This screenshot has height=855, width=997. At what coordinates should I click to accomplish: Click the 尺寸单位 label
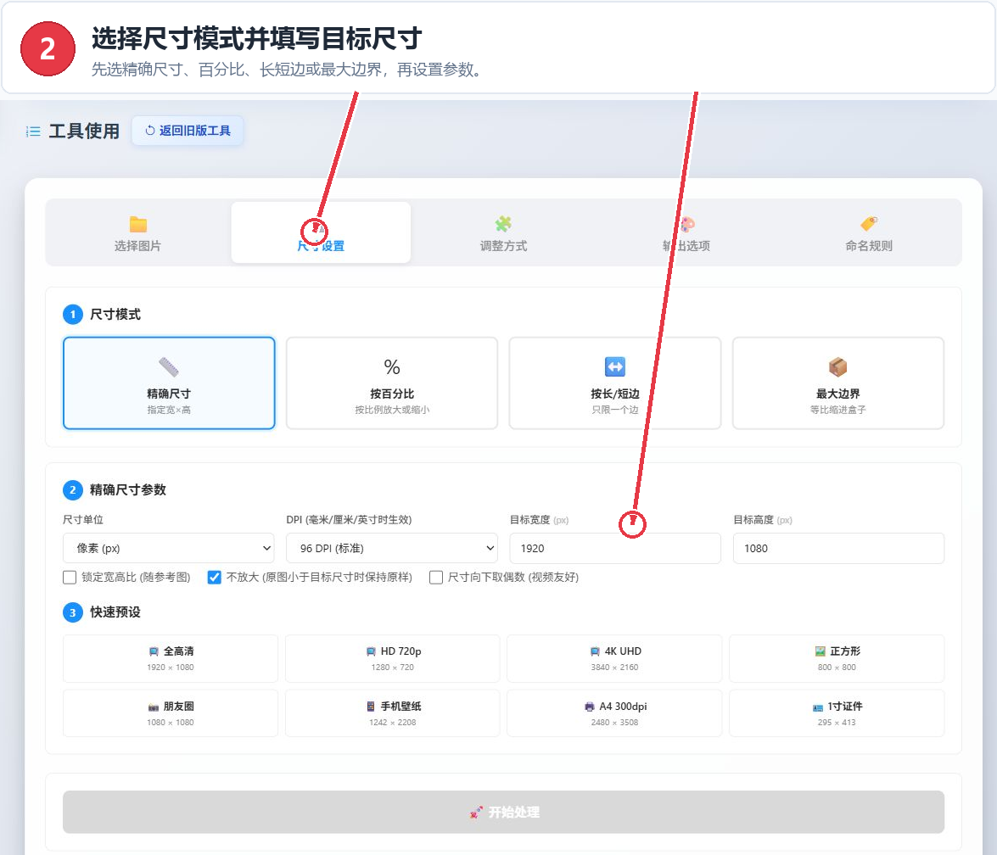pyautogui.click(x=83, y=519)
